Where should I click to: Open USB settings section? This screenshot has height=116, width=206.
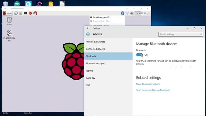click(x=108, y=85)
